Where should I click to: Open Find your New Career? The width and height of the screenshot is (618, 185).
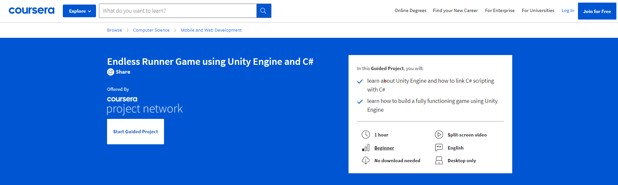(x=455, y=10)
